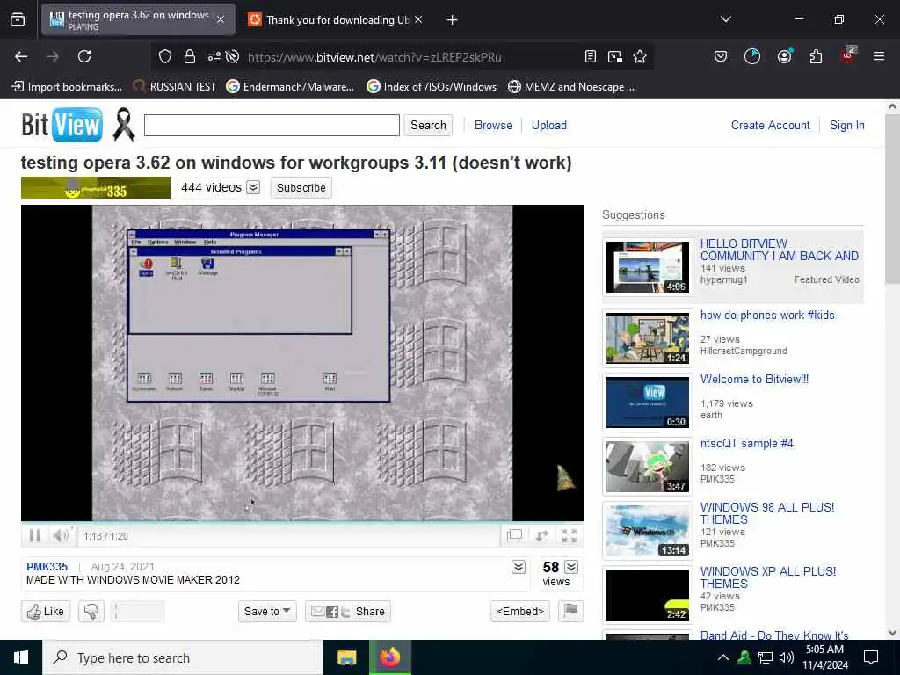
Task: Open ntscQT sample #4 video link
Action: click(746, 443)
